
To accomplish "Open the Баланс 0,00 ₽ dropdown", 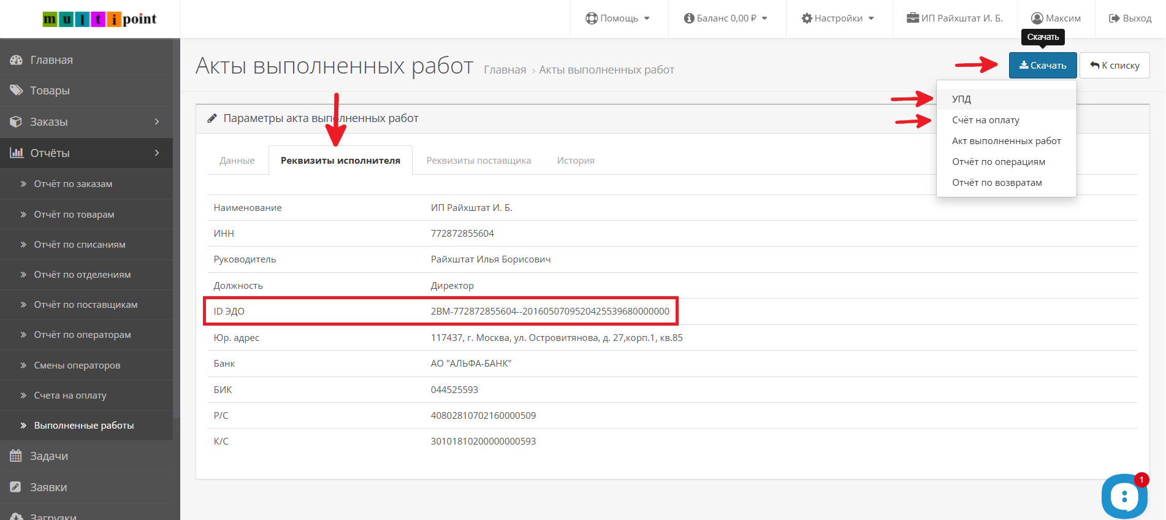I will click(x=726, y=18).
